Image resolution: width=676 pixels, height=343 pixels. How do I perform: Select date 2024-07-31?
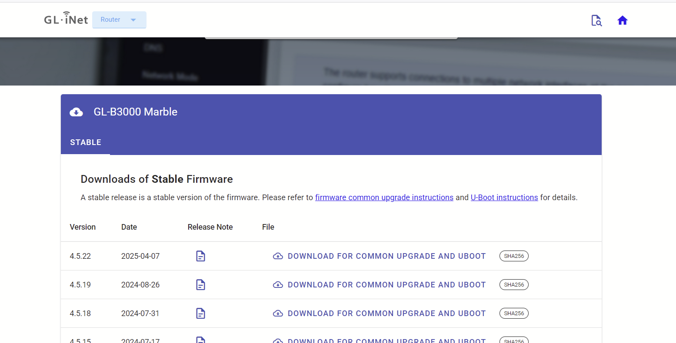[140, 313]
